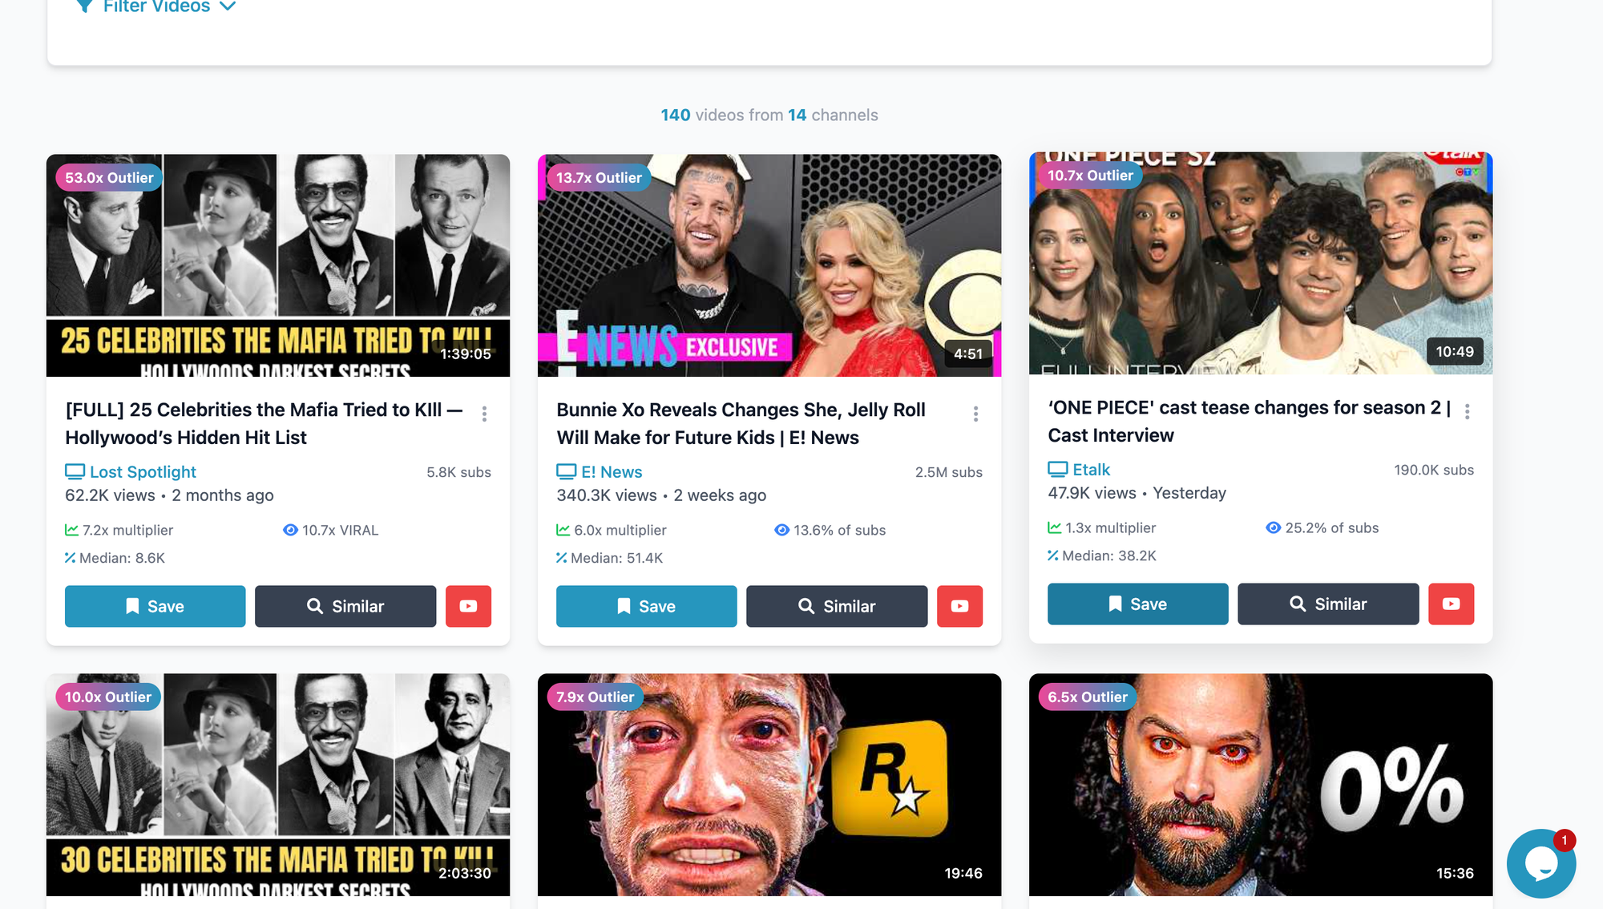Viewport: 1603px width, 909px height.
Task: Save the ONE PIECE cast interview video
Action: coord(1137,604)
